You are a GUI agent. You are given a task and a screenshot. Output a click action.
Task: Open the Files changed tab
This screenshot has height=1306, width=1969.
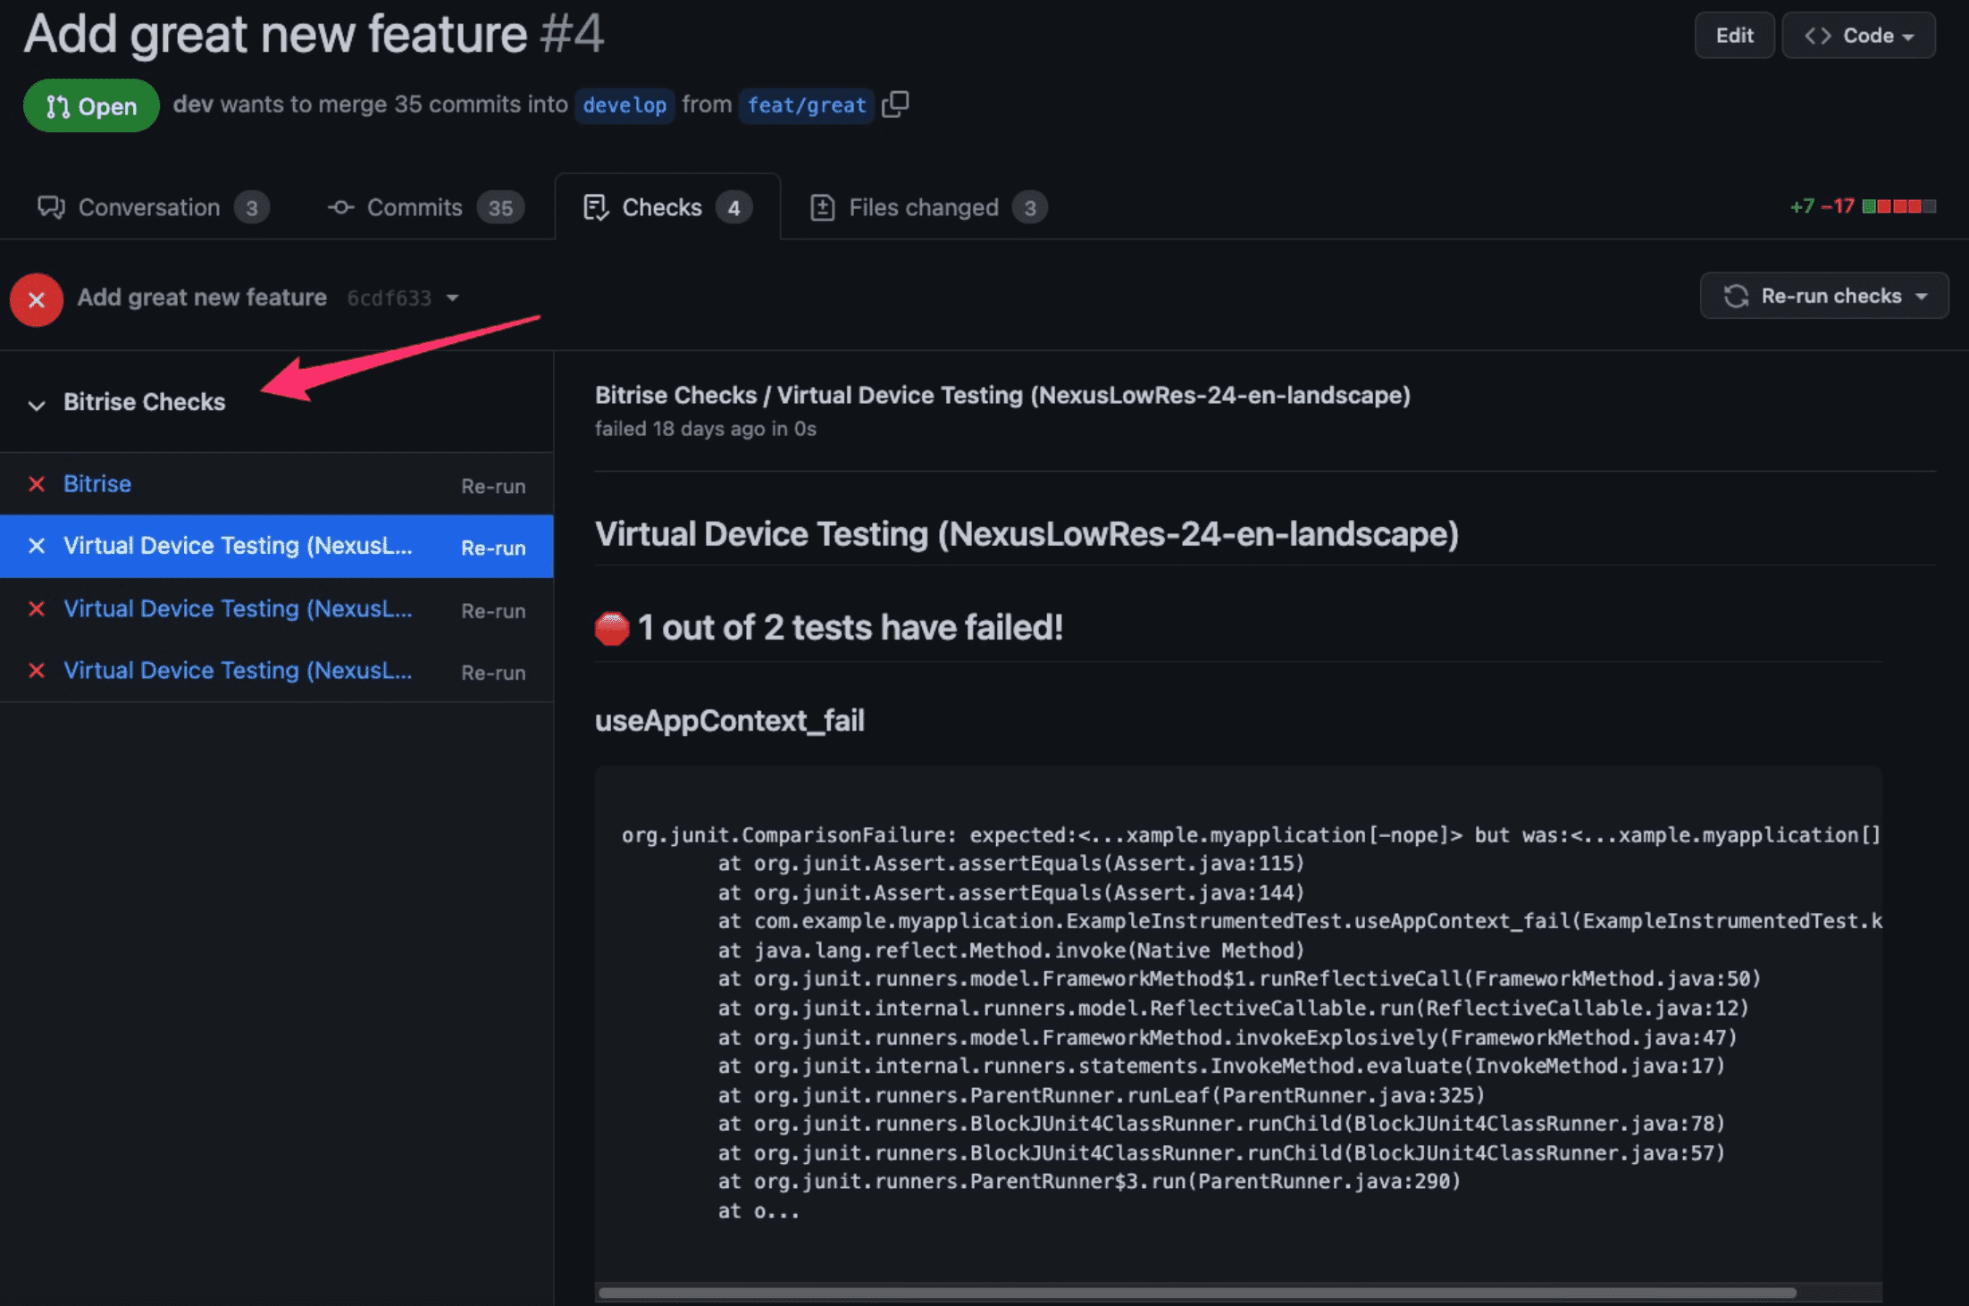(x=923, y=207)
